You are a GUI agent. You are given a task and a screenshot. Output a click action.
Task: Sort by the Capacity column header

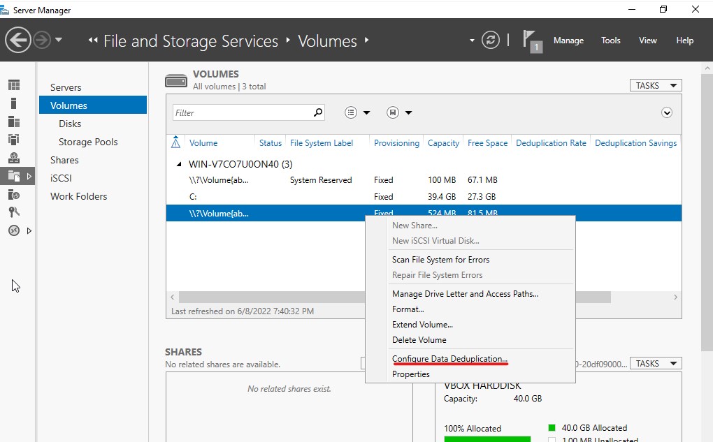pos(443,143)
